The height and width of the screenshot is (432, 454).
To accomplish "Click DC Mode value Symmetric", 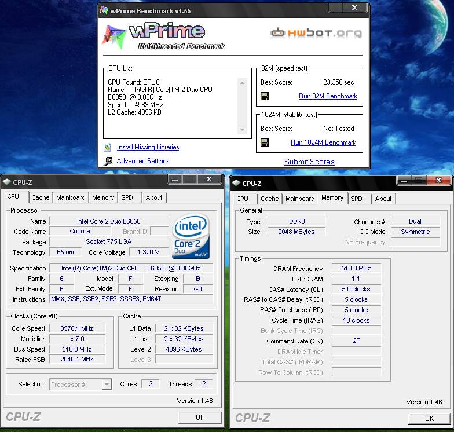I will [x=415, y=232].
